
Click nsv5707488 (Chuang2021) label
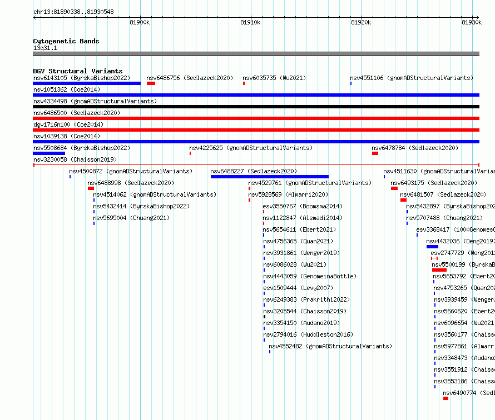pyautogui.click(x=444, y=218)
